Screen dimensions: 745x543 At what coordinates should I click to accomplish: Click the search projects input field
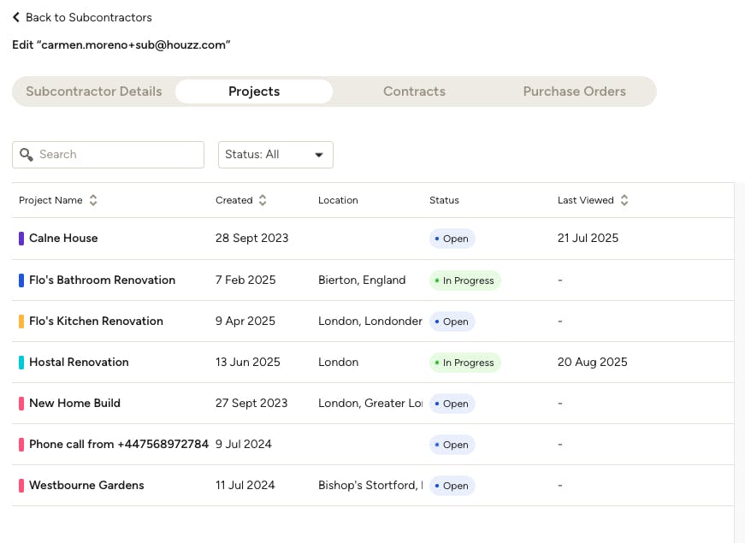tap(118, 155)
